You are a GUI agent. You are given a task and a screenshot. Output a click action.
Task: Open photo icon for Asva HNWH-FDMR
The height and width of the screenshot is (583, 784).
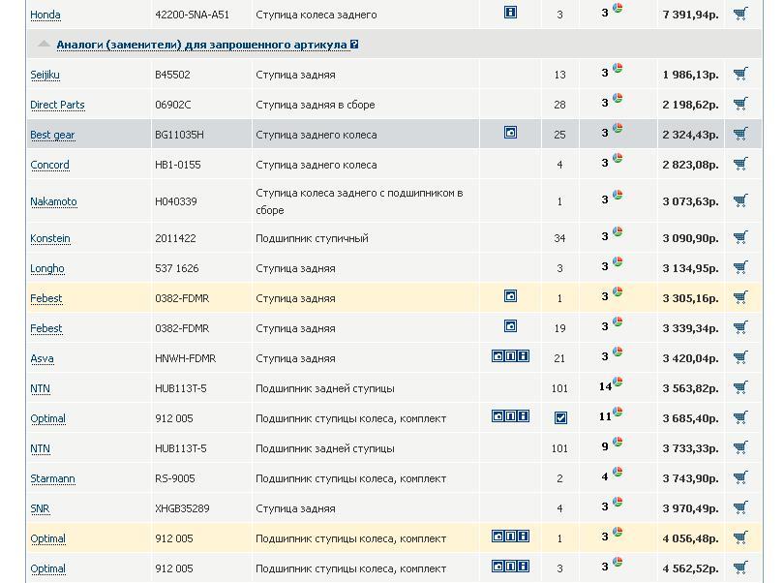click(x=498, y=356)
